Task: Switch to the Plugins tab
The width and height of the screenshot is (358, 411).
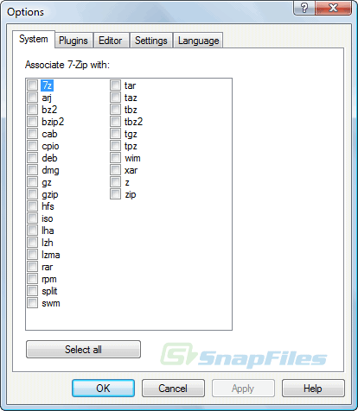Action: point(74,41)
